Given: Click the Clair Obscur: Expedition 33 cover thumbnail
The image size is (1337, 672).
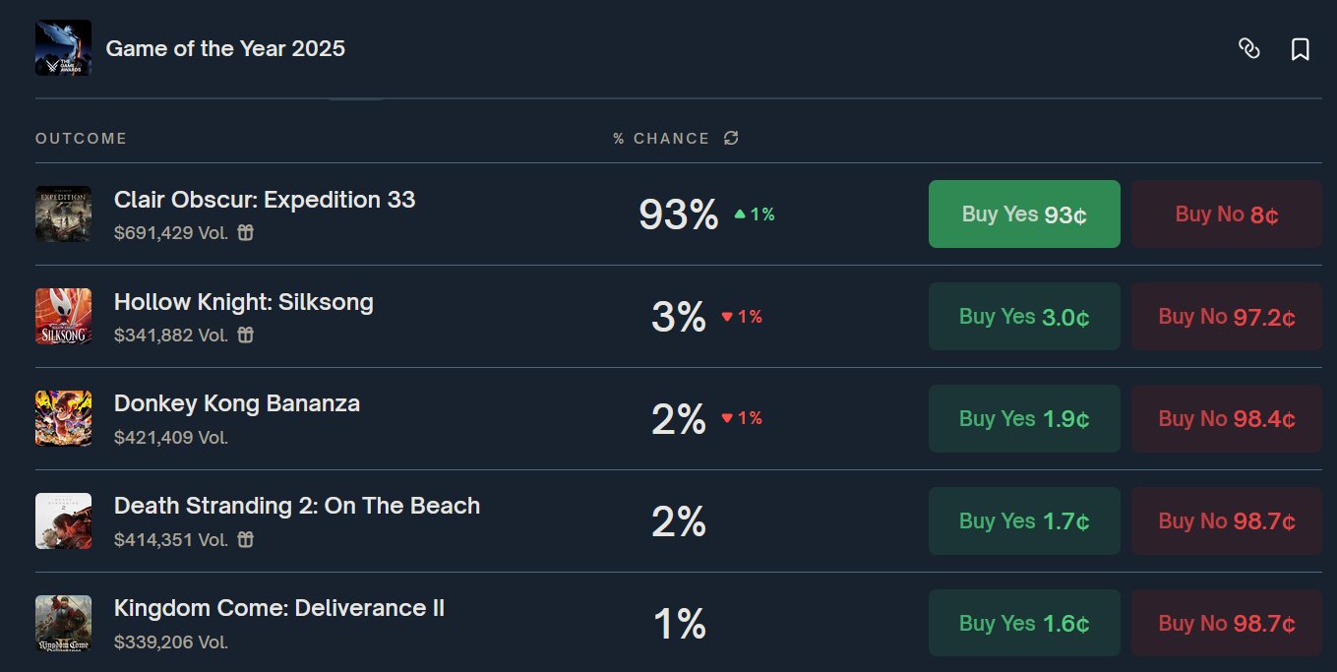Looking at the screenshot, I should tap(63, 214).
